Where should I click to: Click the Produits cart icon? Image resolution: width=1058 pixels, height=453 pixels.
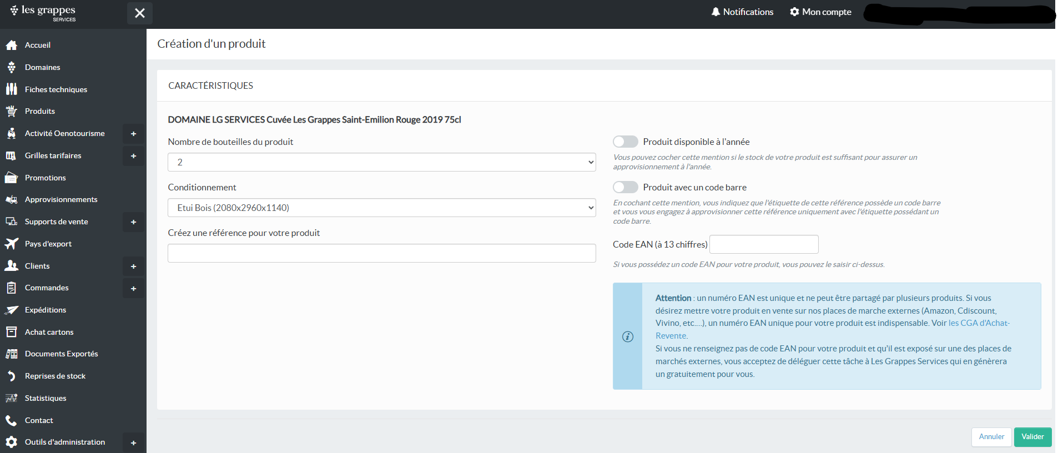click(x=11, y=111)
